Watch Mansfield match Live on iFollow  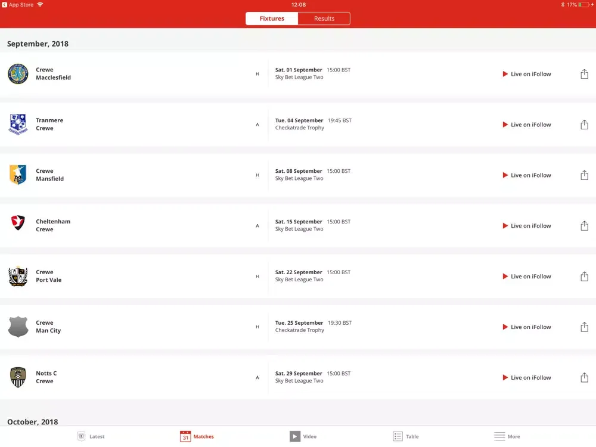526,175
